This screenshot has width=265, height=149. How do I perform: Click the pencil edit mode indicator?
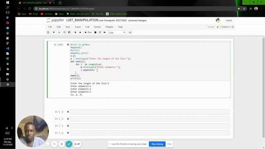[218, 27]
